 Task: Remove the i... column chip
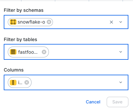tap(27, 82)
